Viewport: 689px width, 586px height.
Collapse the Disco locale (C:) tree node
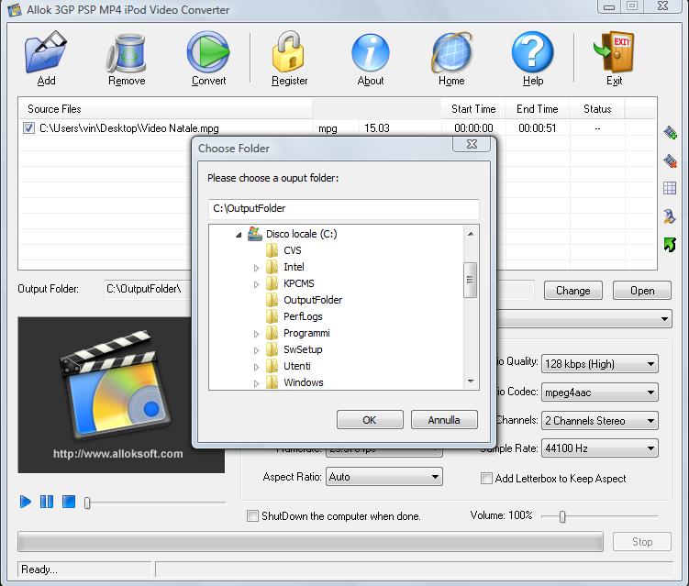[239, 235]
